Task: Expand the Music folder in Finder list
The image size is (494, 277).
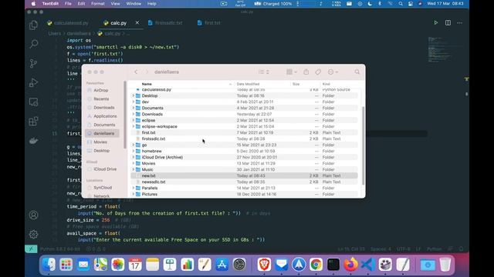Action: click(134, 169)
